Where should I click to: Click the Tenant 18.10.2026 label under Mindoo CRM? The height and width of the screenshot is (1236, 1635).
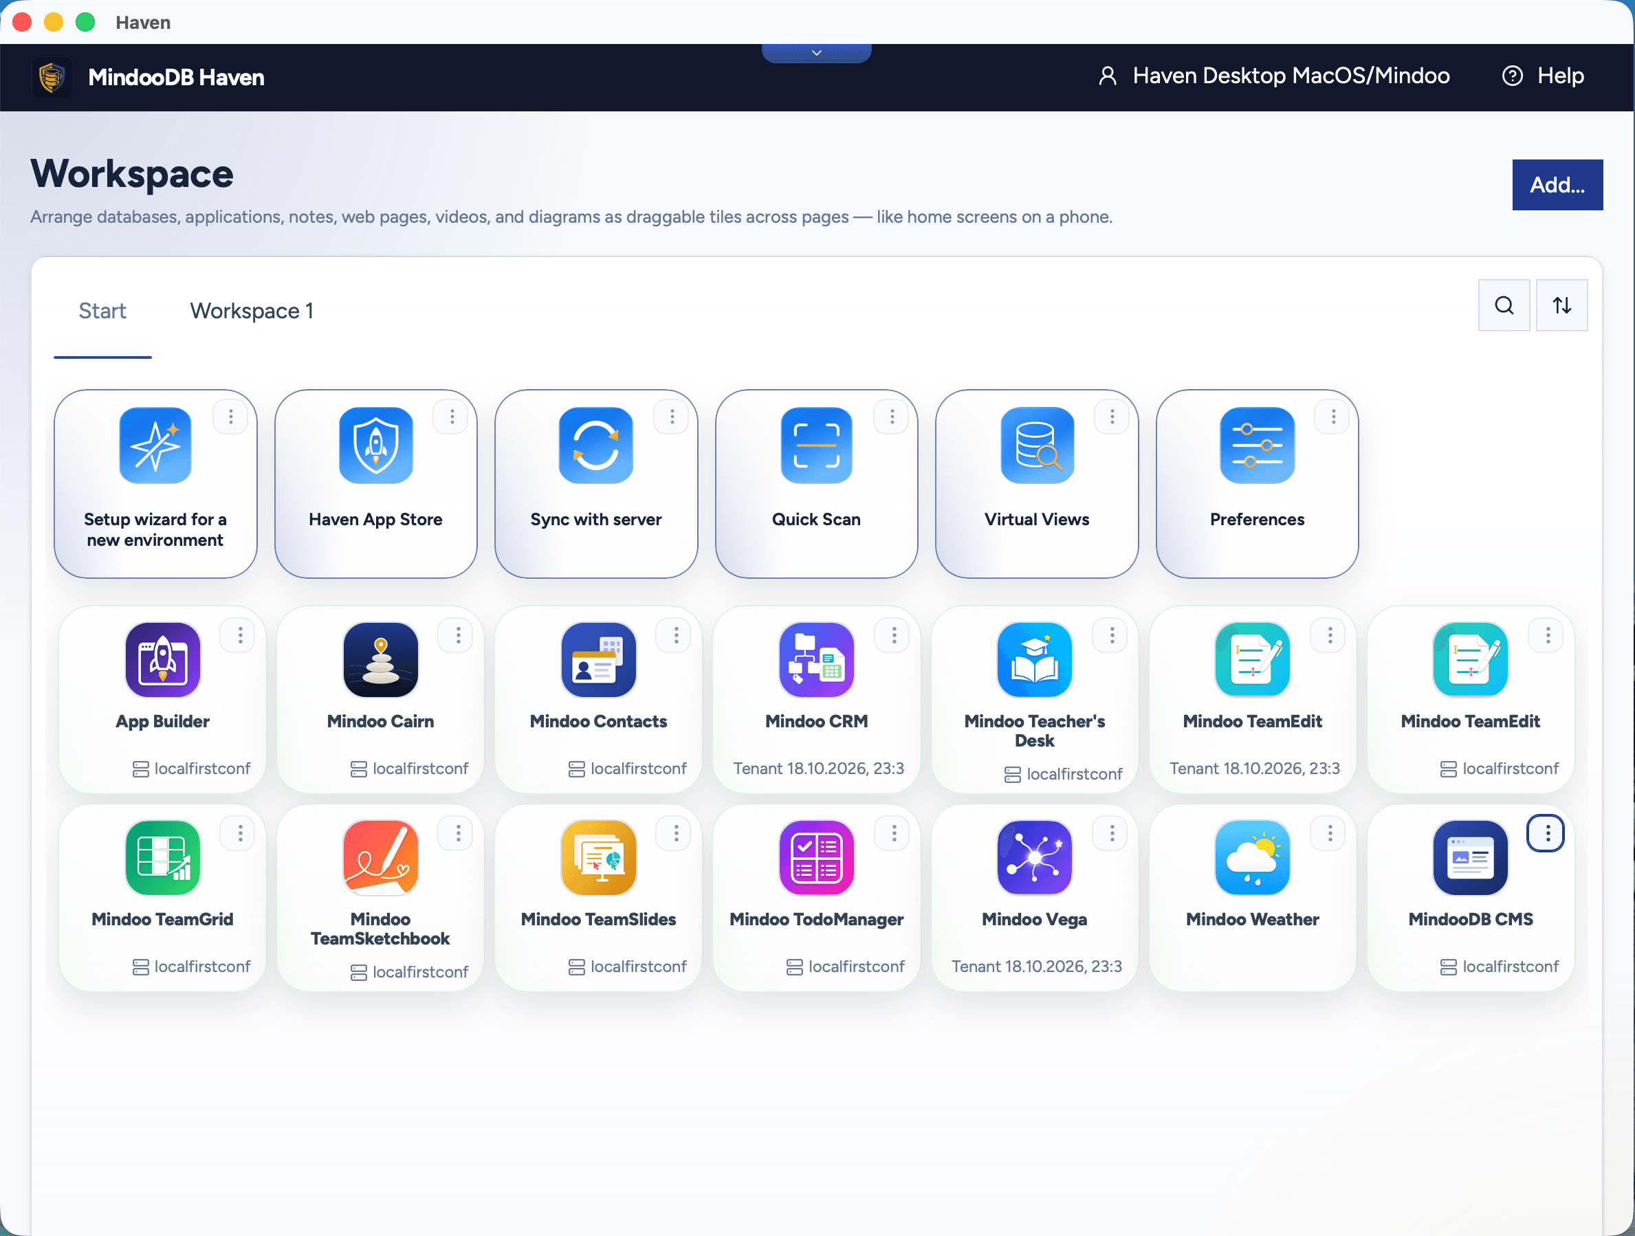(818, 769)
